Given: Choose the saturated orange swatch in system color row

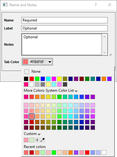Looking at the screenshot, I should [37, 97].
